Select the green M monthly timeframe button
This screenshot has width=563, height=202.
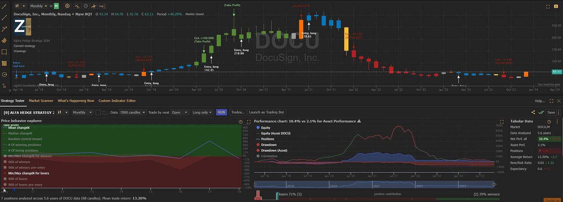[x=56, y=6]
